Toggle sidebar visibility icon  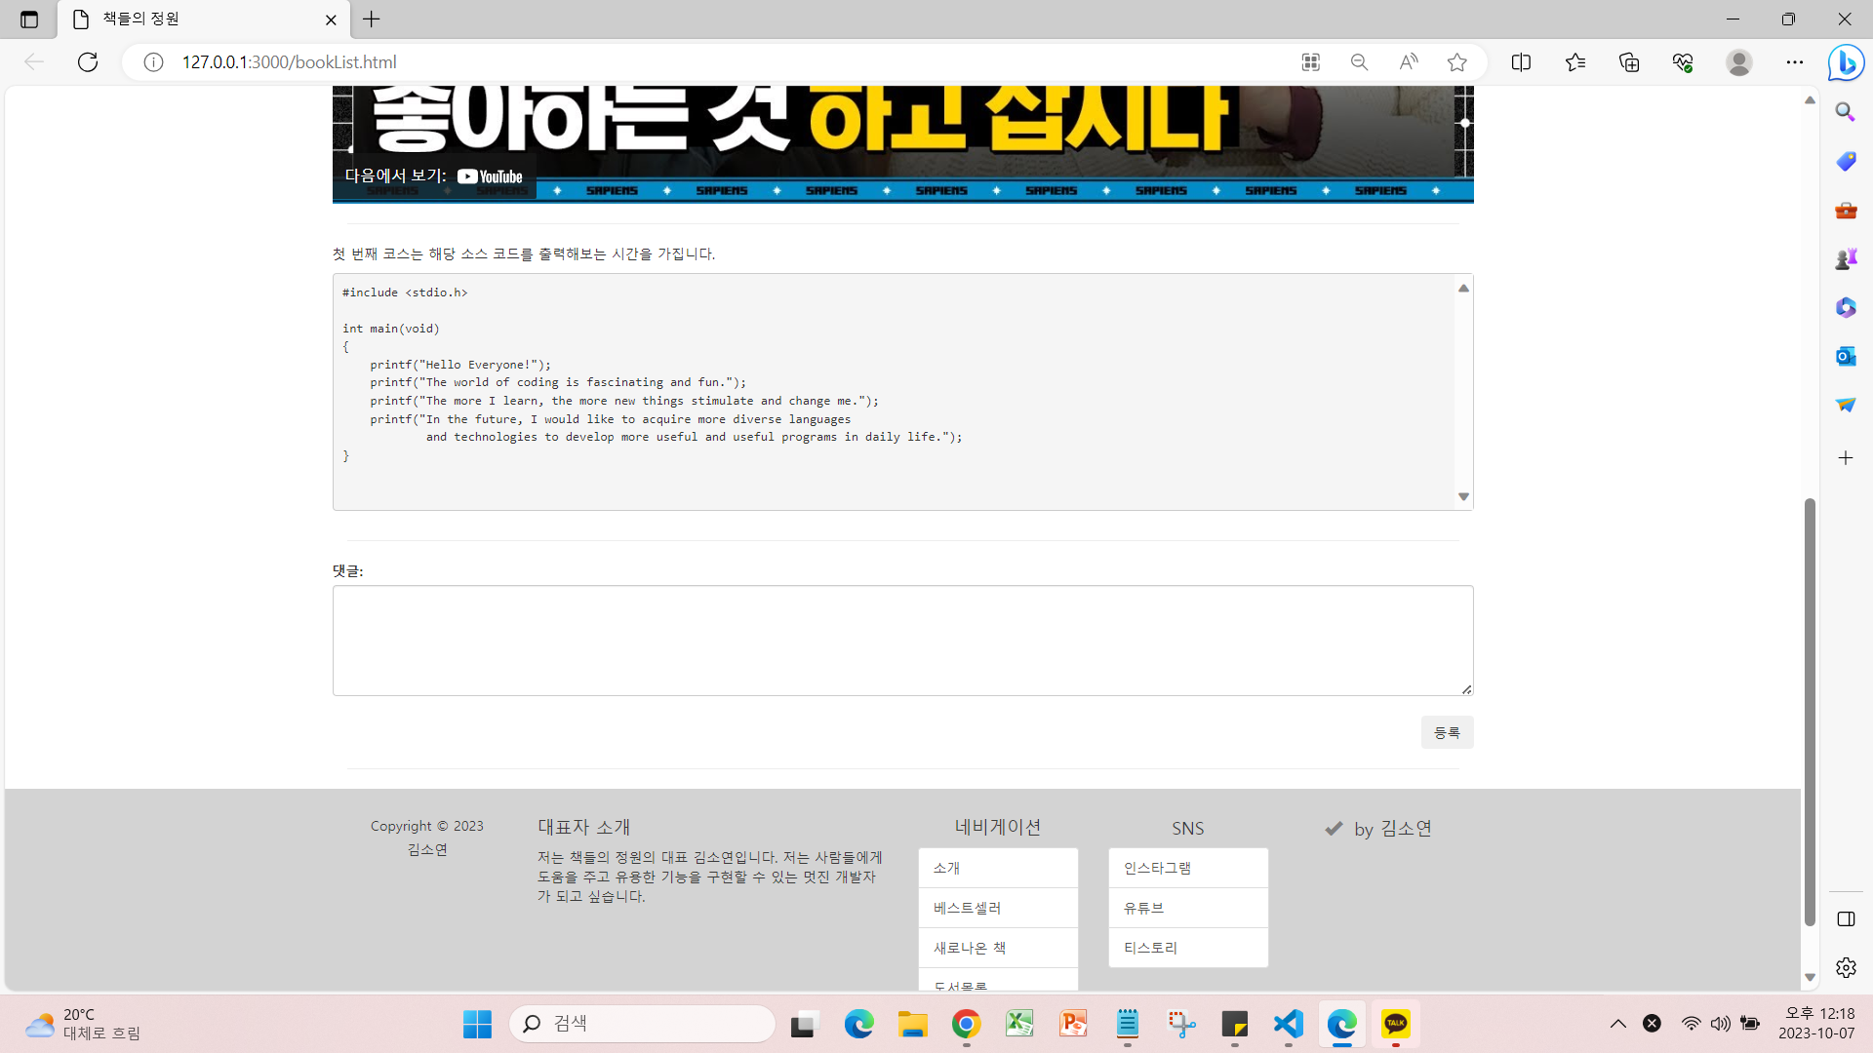point(1846,919)
